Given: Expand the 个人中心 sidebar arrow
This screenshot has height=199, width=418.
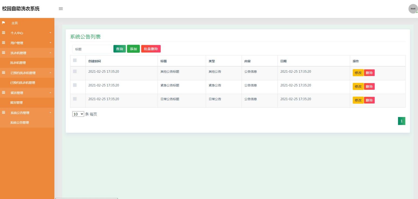Looking at the screenshot, I should pyautogui.click(x=50, y=33).
